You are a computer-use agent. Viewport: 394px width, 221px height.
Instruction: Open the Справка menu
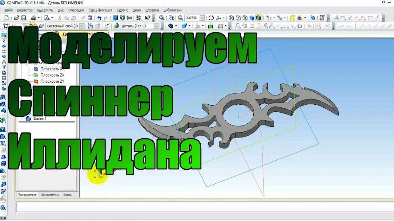(x=152, y=10)
